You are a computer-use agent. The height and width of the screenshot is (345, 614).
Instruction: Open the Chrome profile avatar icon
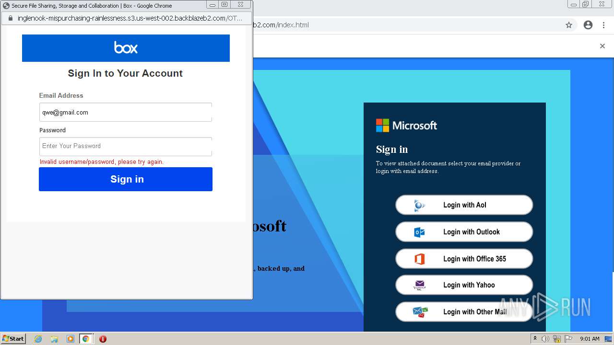(x=588, y=25)
